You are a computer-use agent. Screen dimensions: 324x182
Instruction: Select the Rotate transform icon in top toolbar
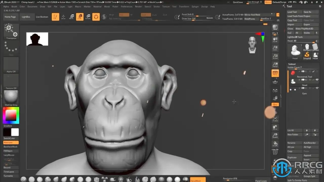(88, 17)
